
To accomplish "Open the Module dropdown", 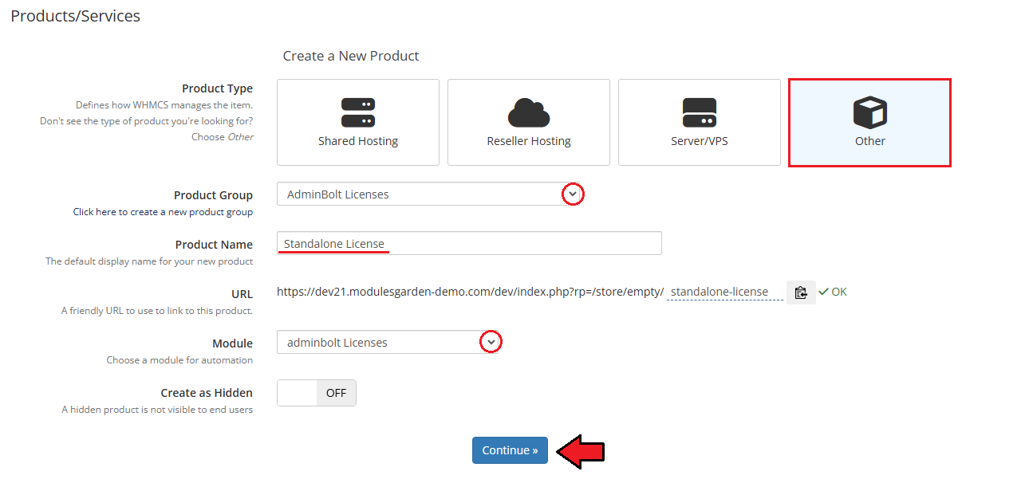I will [x=390, y=342].
